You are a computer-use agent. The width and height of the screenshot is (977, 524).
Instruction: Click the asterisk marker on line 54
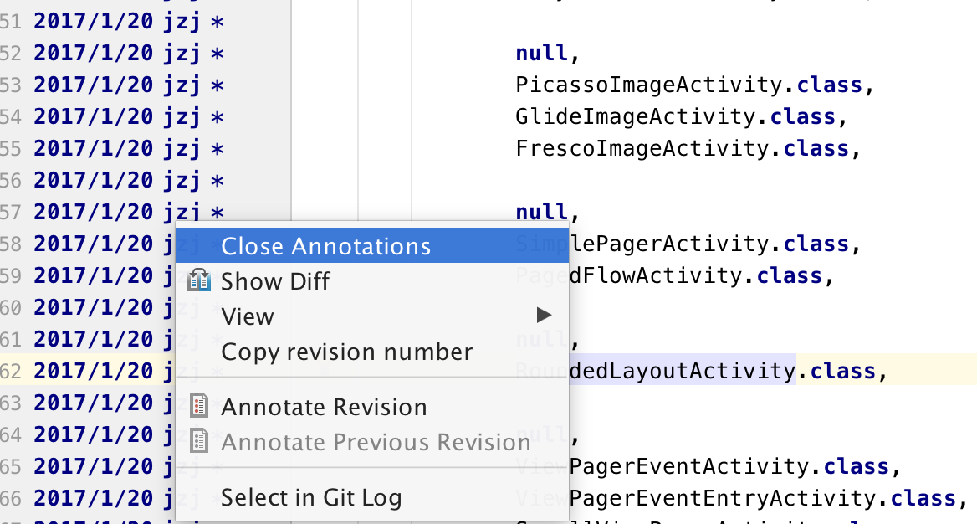[217, 117]
